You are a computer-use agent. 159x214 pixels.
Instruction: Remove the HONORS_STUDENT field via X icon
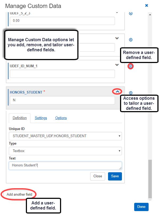click(x=131, y=93)
